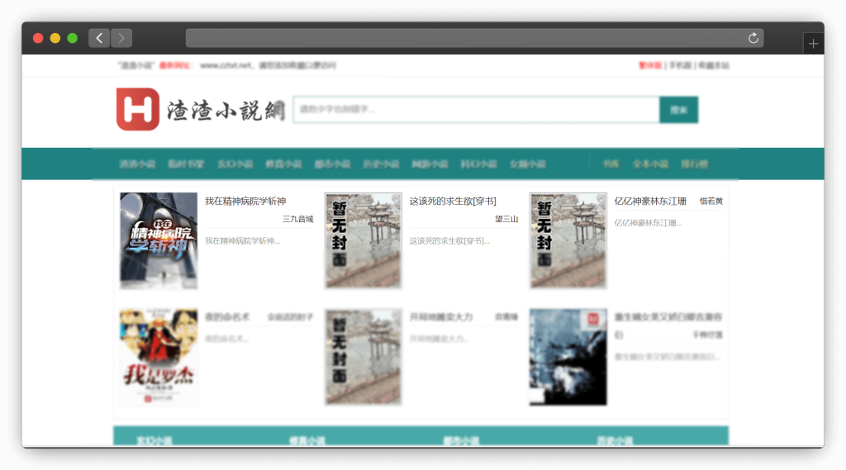
Task: Go back with the browser back arrow
Action: (x=99, y=38)
